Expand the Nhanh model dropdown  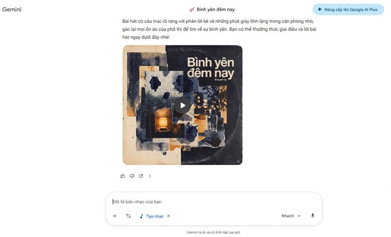[291, 216]
